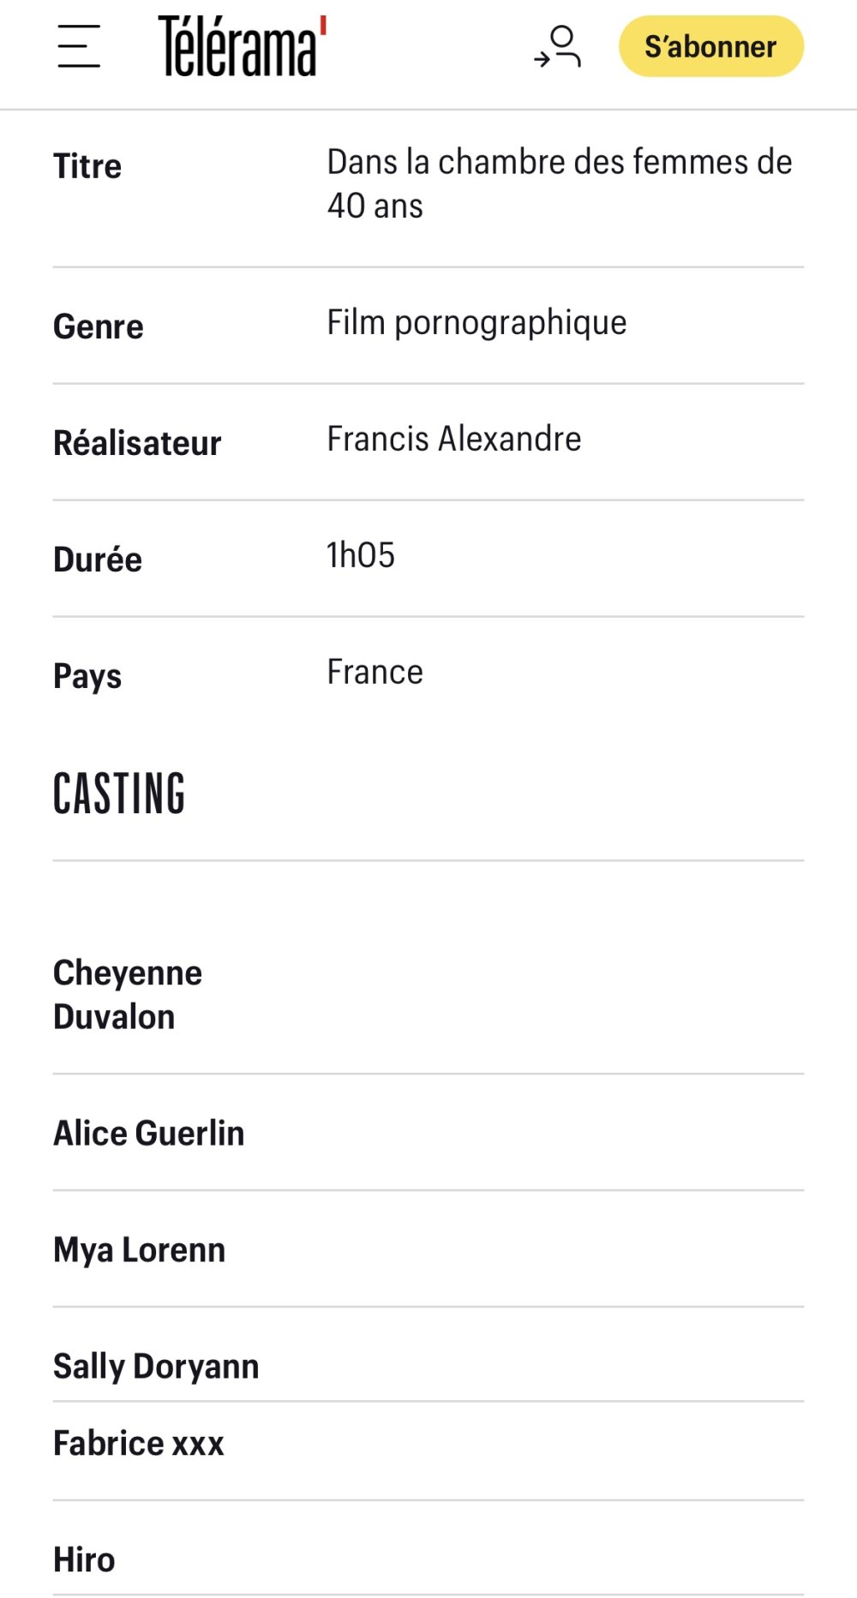Click the S'abonner button
Screen dimensions: 857x1598
point(711,46)
